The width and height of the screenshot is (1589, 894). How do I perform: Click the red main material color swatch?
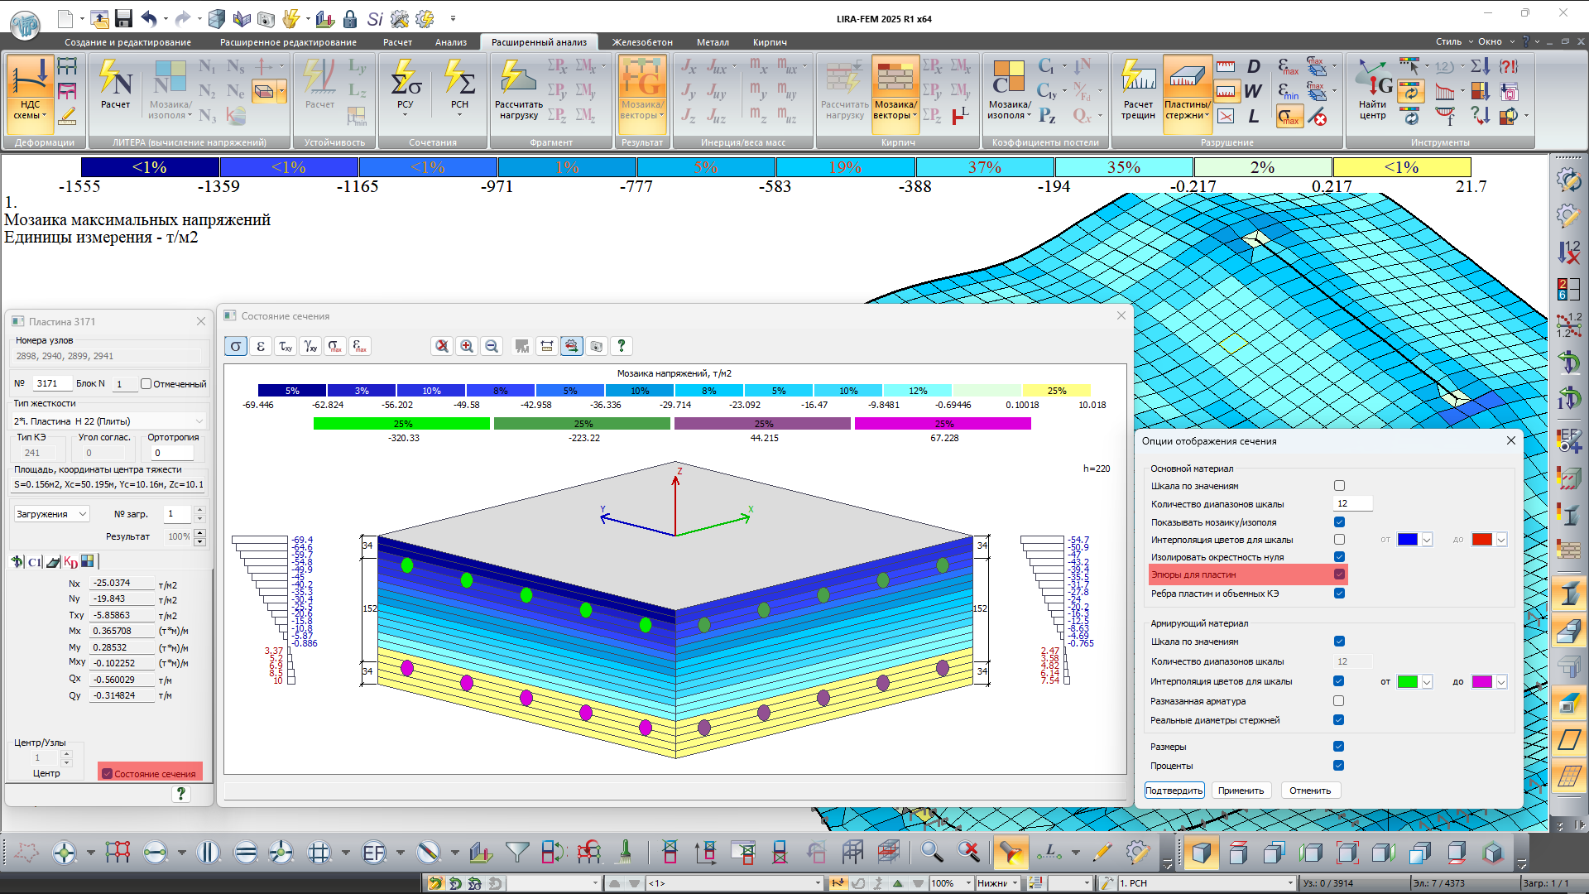[x=1481, y=540]
